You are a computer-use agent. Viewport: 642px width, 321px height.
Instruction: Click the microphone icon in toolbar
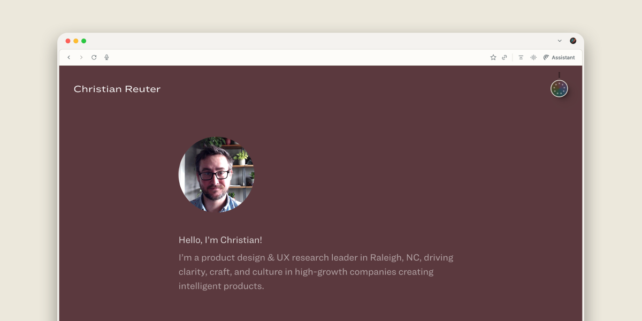[107, 57]
